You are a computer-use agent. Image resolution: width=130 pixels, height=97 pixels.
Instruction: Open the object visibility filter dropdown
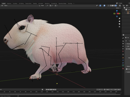97,6
